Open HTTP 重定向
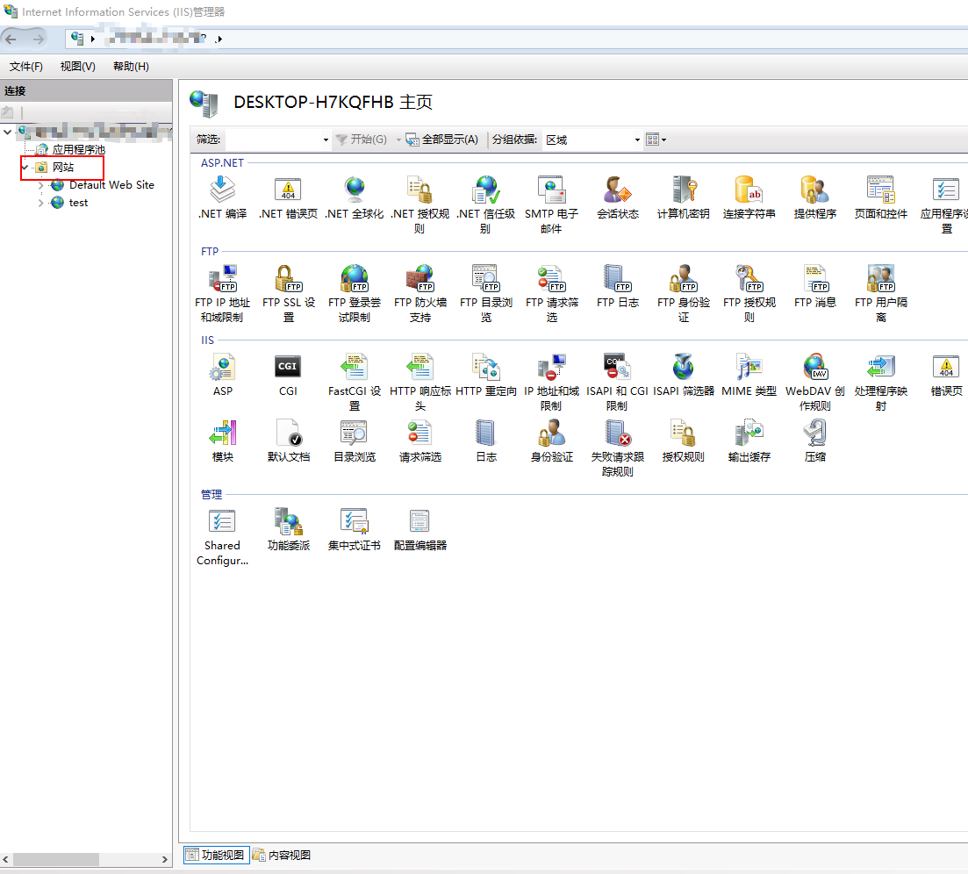 [x=486, y=376]
